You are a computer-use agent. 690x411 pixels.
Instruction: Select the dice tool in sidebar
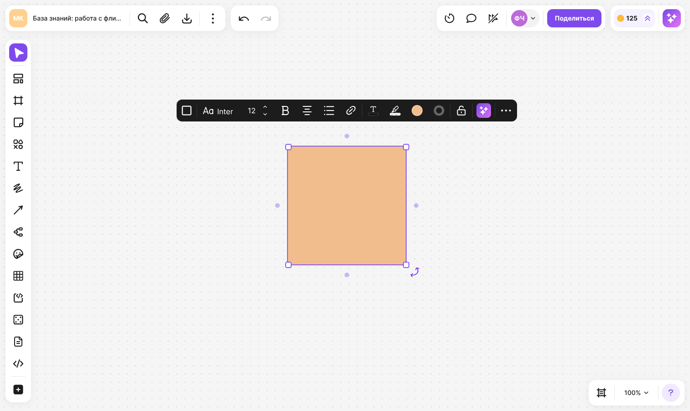18,320
